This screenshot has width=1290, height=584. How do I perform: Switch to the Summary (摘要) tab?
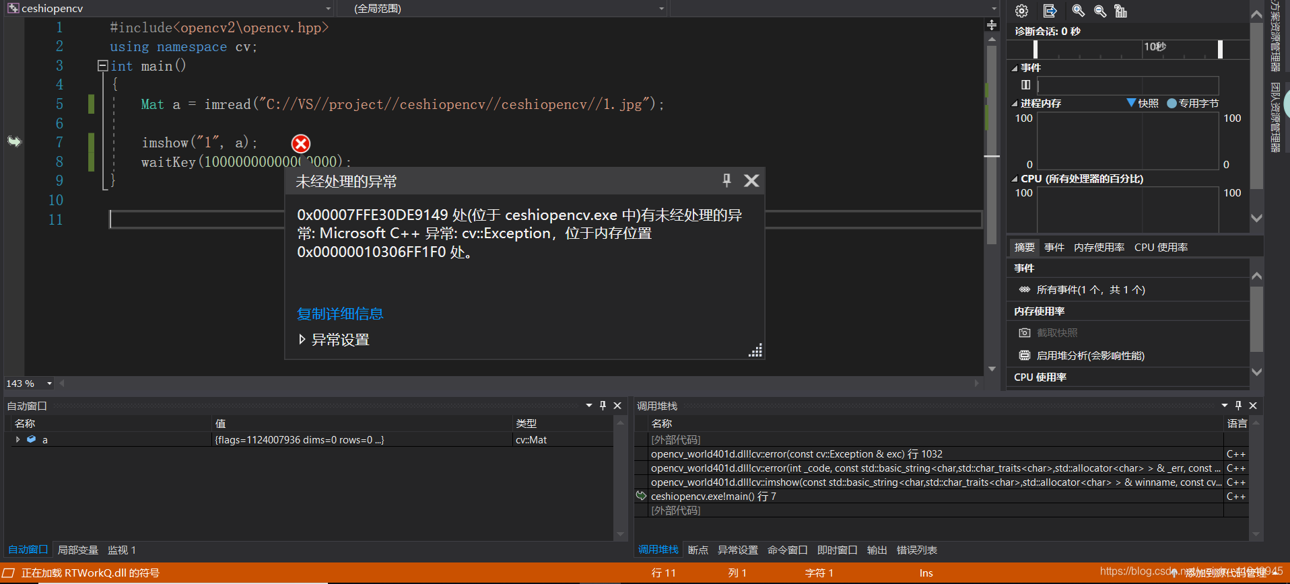(x=1025, y=248)
